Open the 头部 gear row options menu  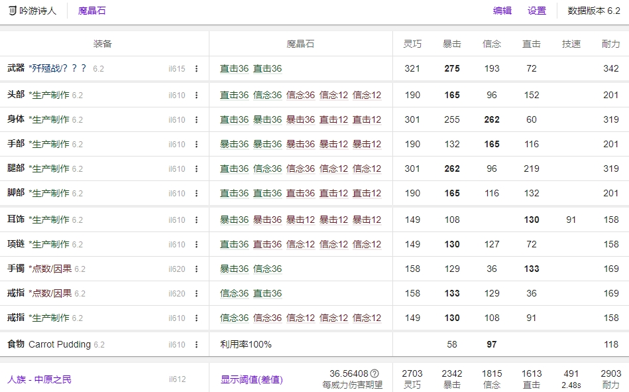(x=195, y=93)
